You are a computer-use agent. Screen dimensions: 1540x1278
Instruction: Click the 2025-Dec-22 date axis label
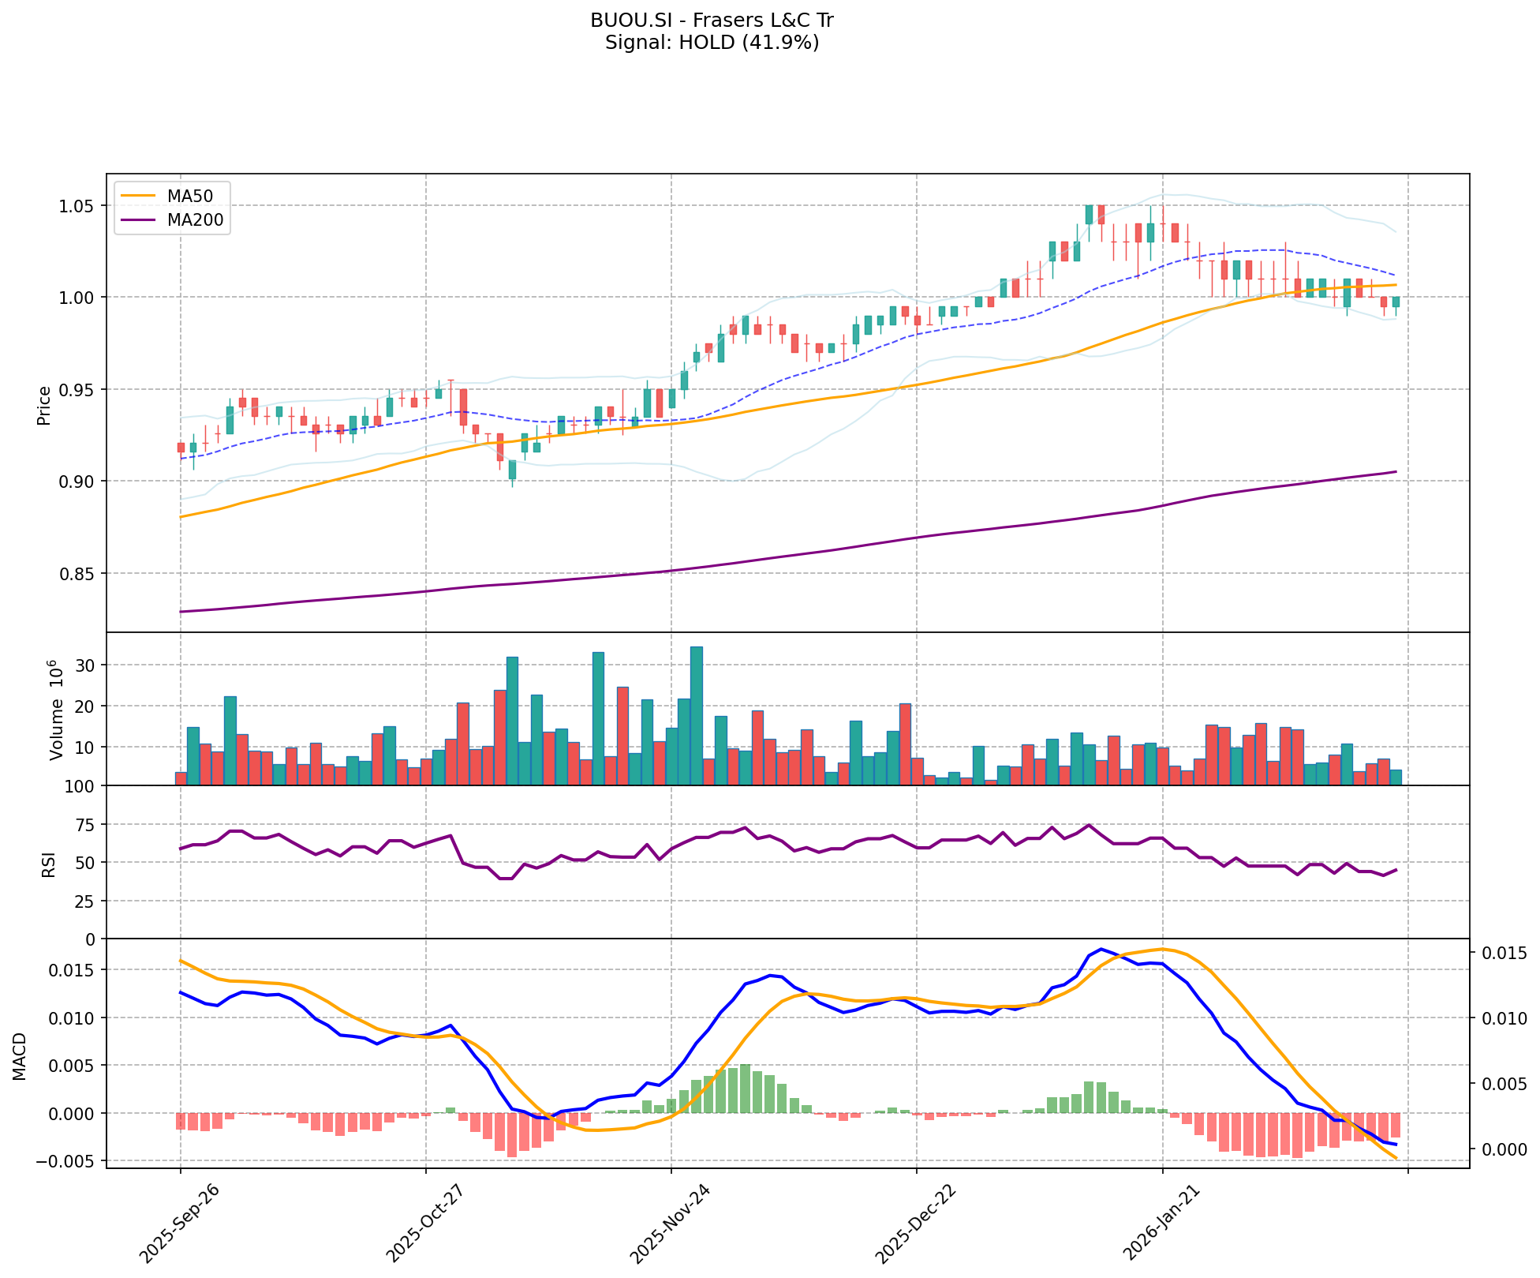click(x=915, y=1224)
